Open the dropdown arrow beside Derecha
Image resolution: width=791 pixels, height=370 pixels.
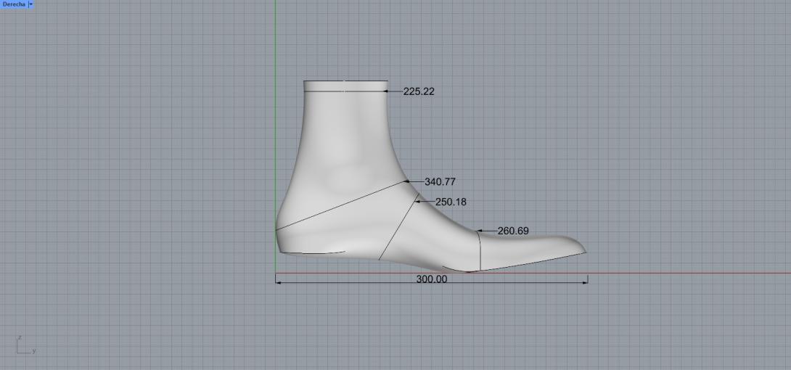tap(30, 4)
